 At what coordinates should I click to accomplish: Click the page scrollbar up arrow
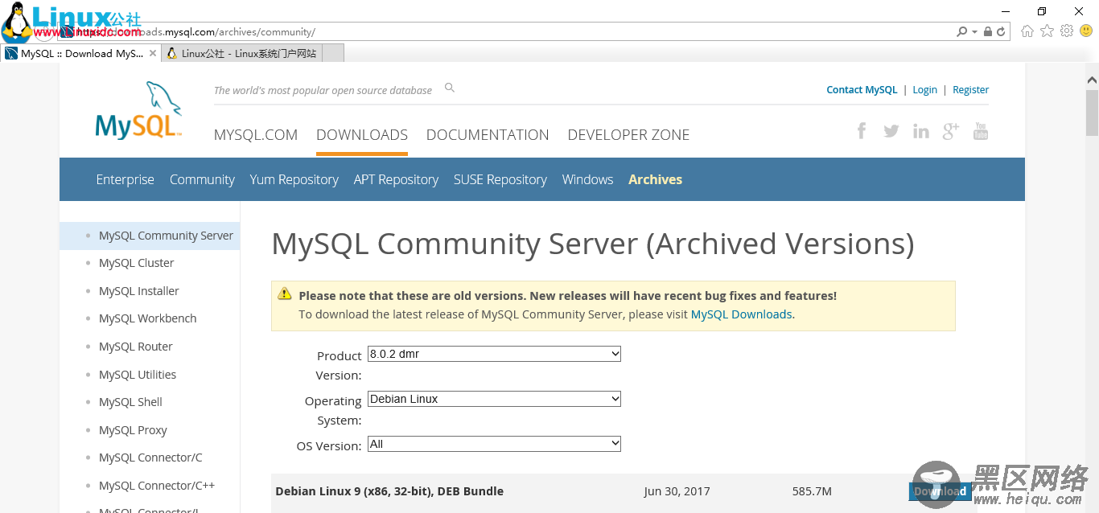pyautogui.click(x=1092, y=80)
